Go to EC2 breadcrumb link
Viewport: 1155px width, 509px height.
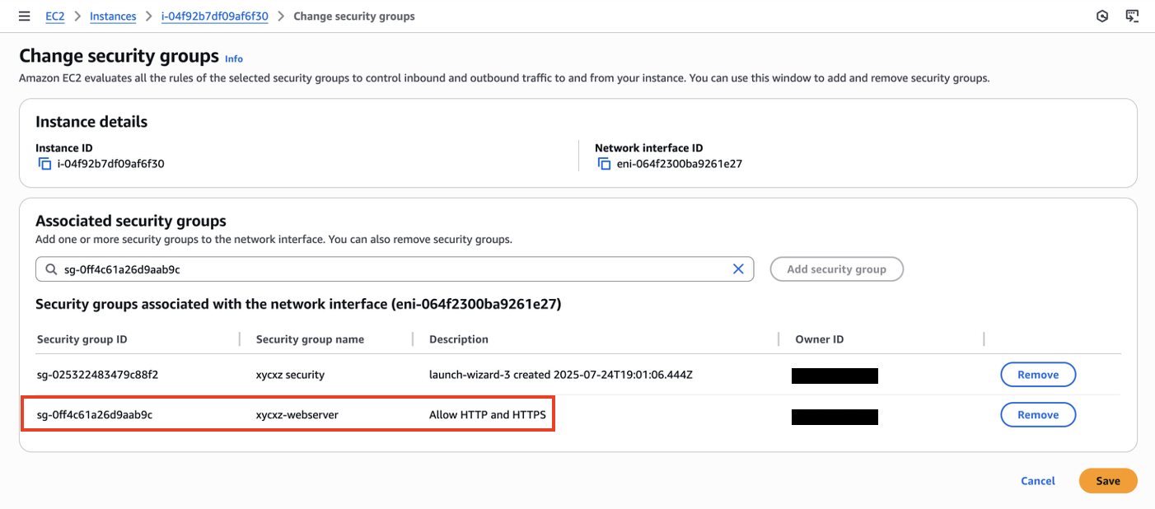tap(55, 16)
